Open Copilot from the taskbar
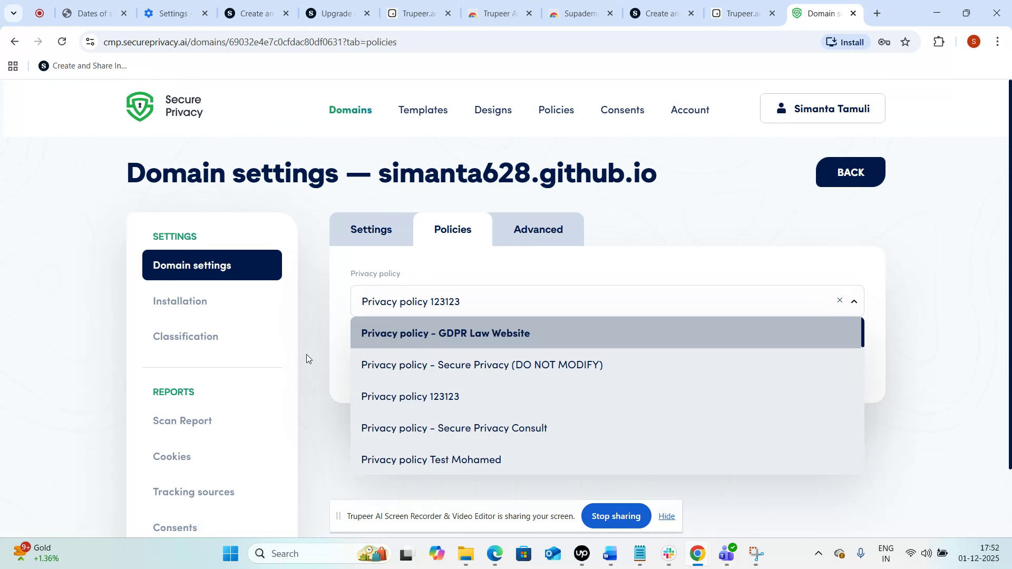 click(436, 553)
